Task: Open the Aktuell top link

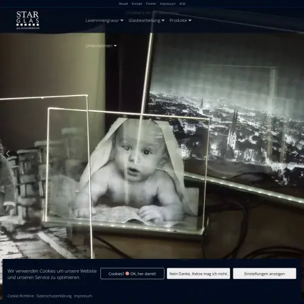Action: tap(123, 4)
